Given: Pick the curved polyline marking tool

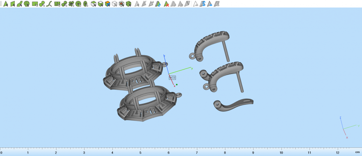Looking at the screenshot, I should [49, 4].
